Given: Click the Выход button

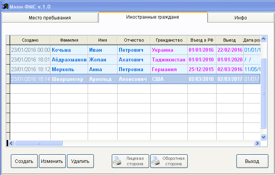Looking at the screenshot, I should click(x=252, y=161).
